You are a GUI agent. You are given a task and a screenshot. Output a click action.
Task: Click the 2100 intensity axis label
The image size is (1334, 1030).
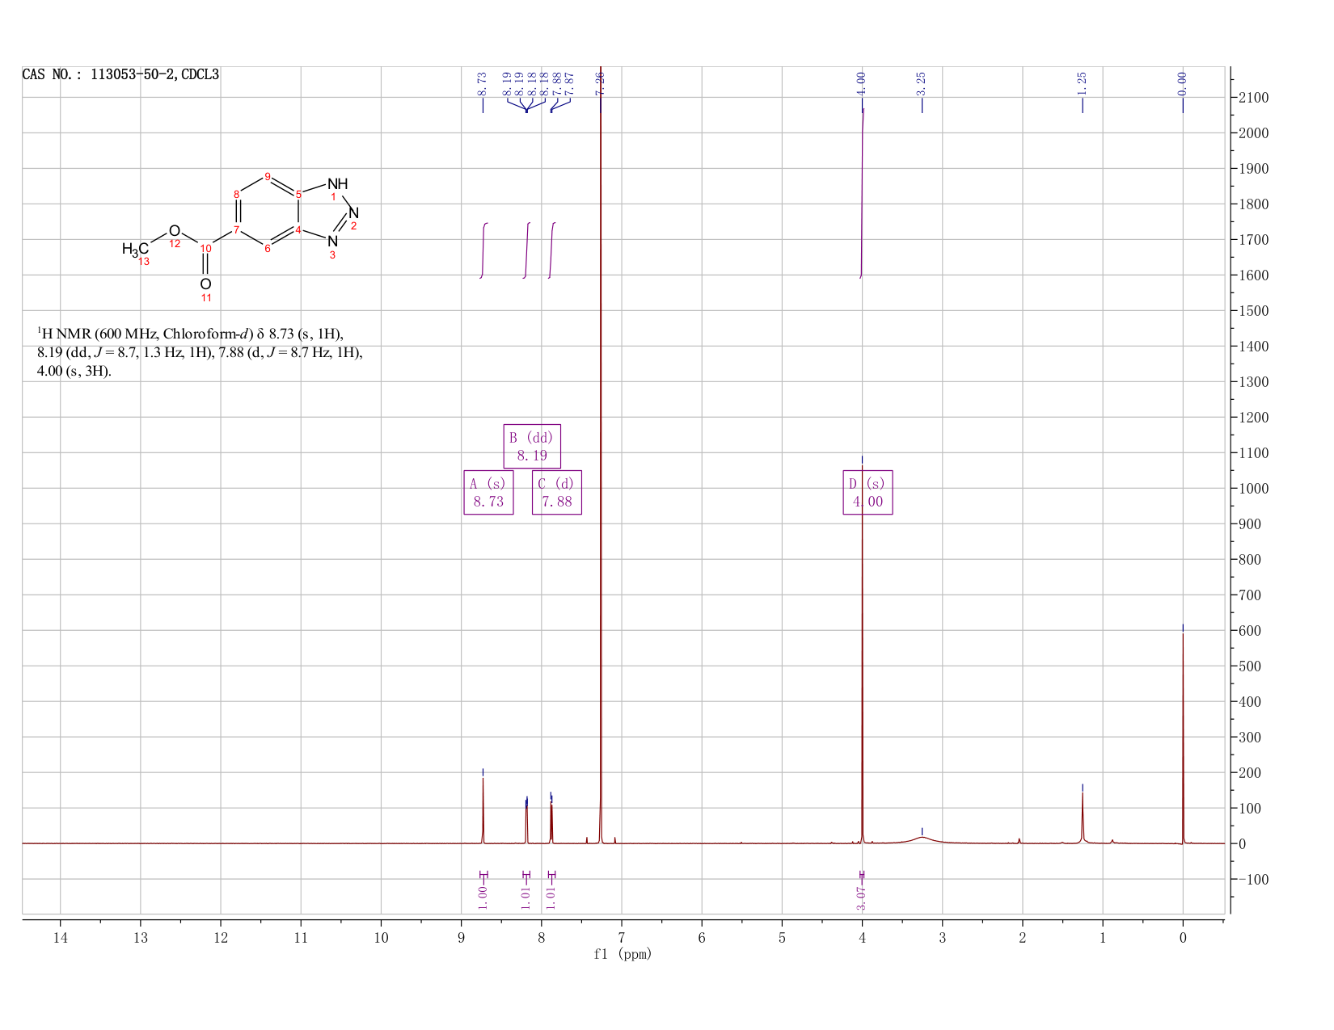1253,98
